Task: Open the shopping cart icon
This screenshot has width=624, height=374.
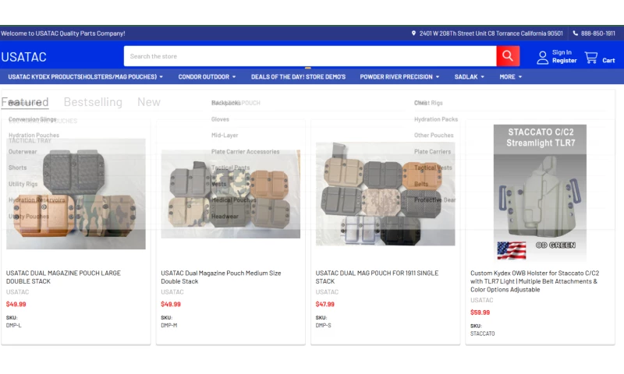Action: tap(591, 57)
